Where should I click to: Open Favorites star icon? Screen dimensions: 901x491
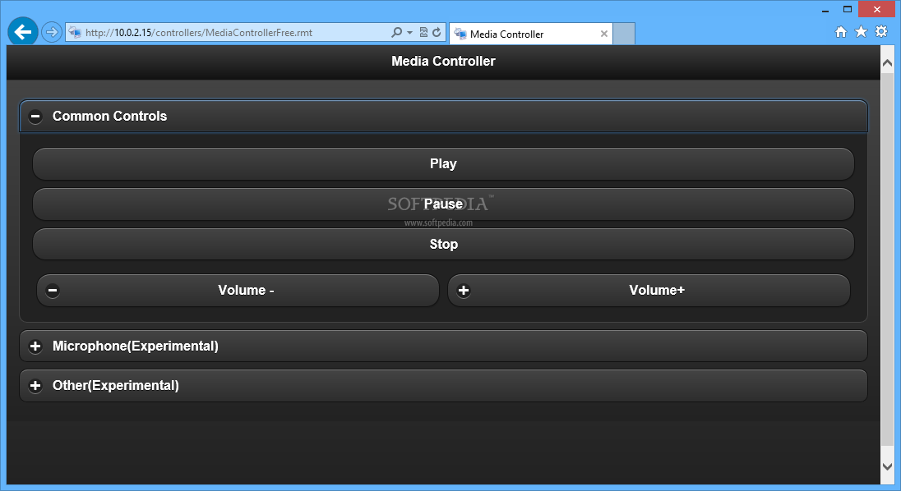click(861, 31)
